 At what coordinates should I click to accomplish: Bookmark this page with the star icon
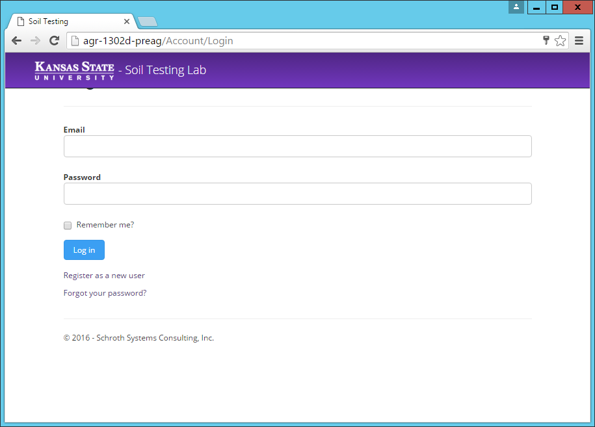(x=560, y=40)
